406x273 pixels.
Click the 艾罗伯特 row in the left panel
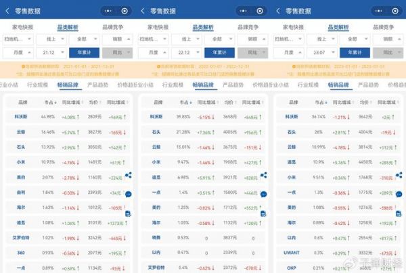pos(23,238)
